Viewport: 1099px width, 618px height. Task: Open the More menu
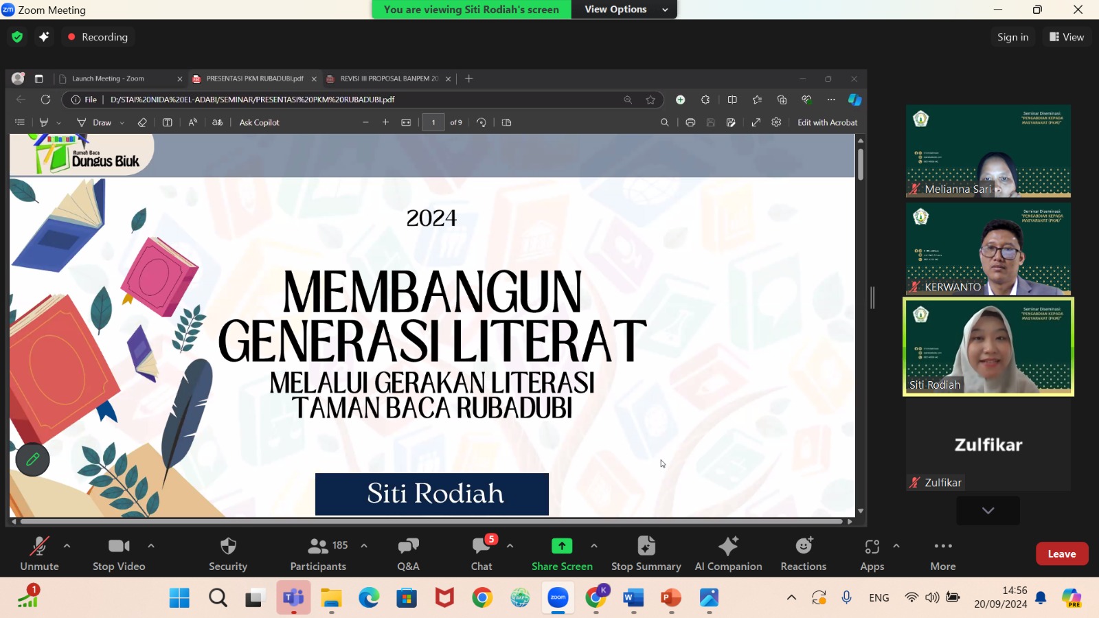(942, 553)
